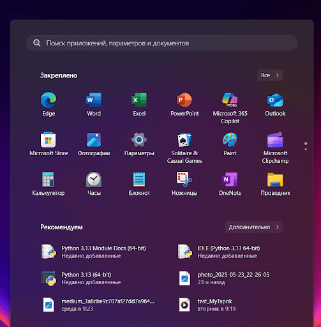Screen dimensions: 321x327
Task: Open Microsoft Store app
Action: click(x=49, y=144)
